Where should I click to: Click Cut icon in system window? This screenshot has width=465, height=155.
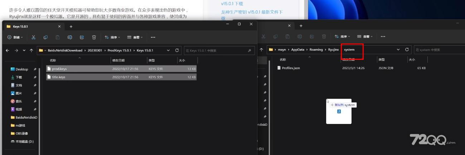(x=263, y=36)
